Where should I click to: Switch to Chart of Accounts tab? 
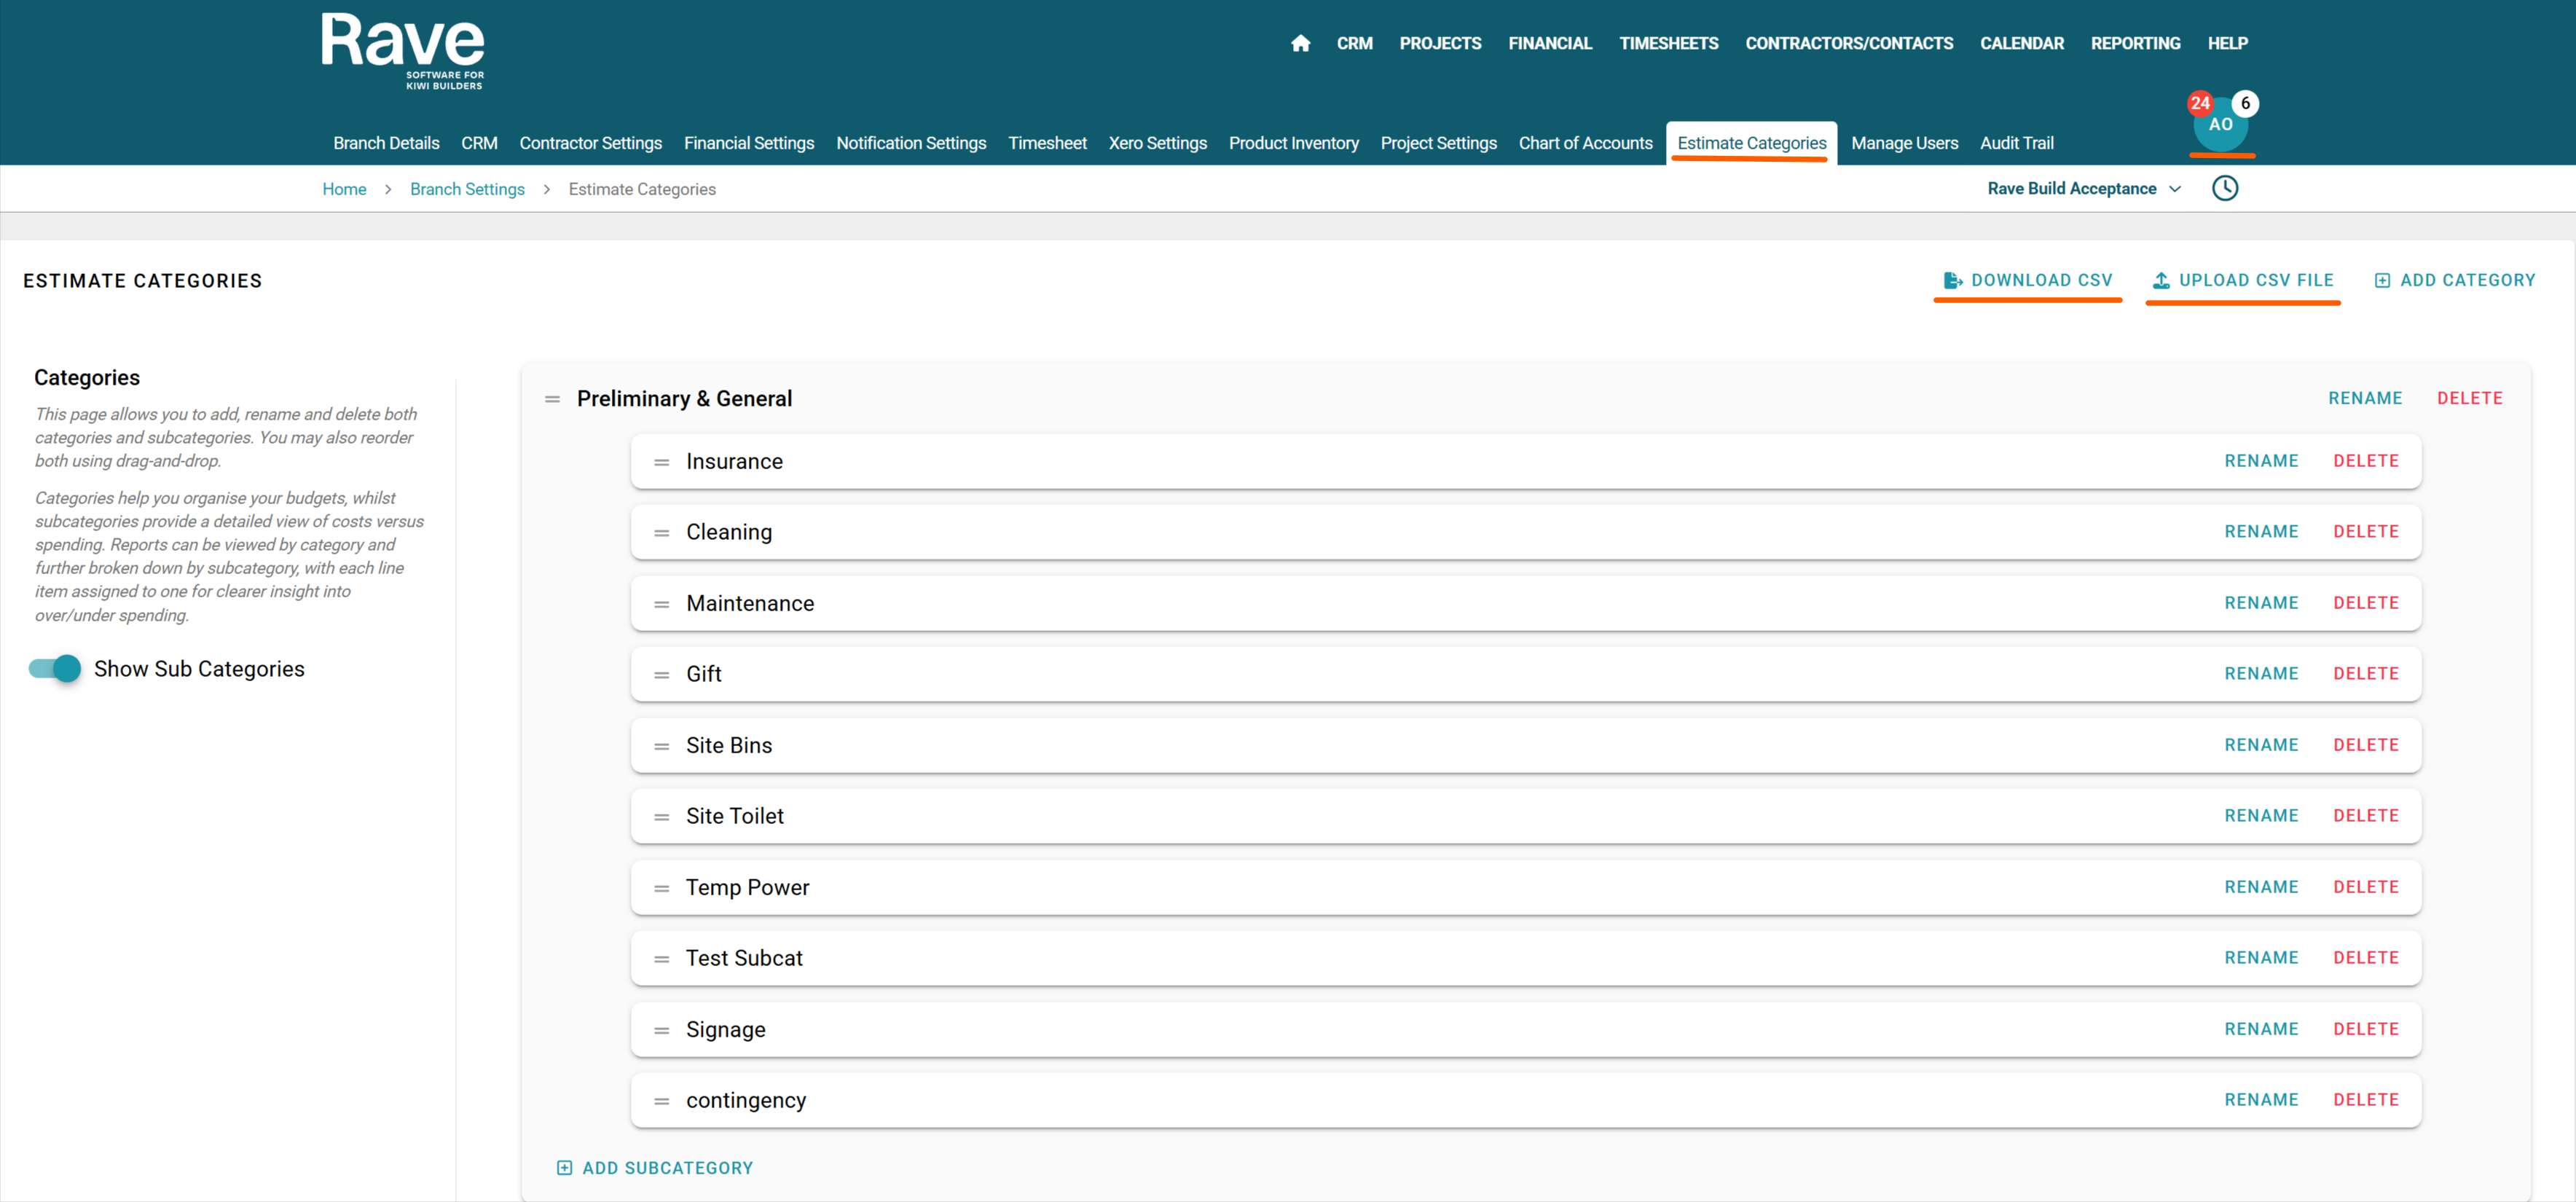pyautogui.click(x=1585, y=143)
